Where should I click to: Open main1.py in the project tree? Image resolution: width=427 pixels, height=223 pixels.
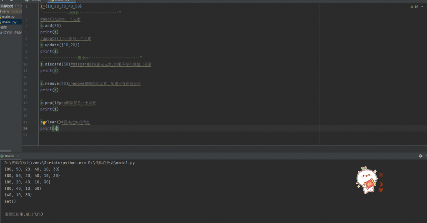pyautogui.click(x=10, y=22)
